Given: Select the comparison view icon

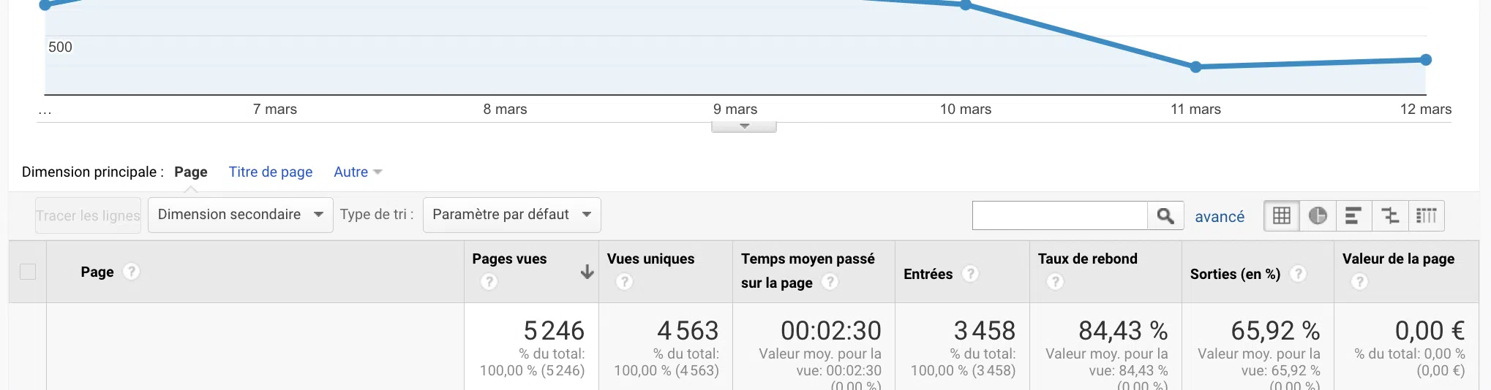Looking at the screenshot, I should click(x=1390, y=216).
